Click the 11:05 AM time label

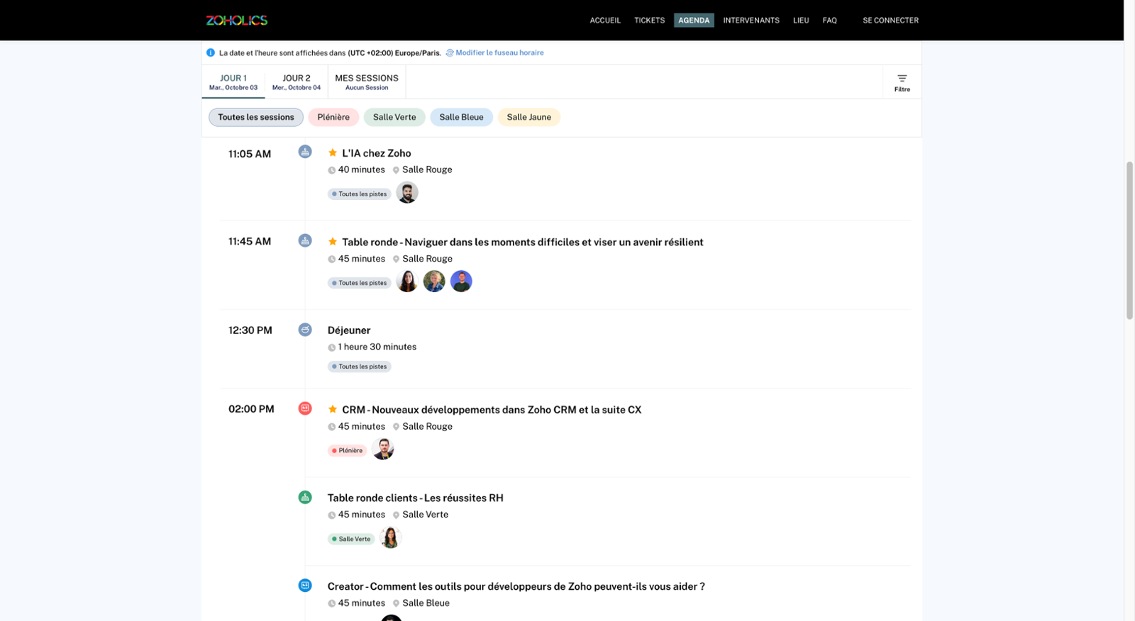(250, 154)
